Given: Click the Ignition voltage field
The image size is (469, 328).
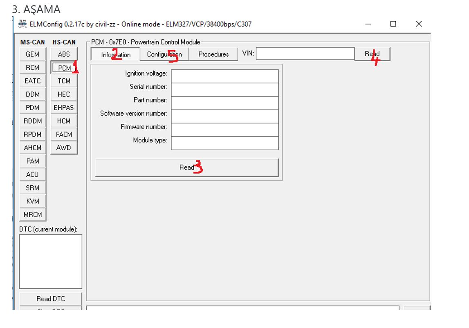Looking at the screenshot, I should pyautogui.click(x=224, y=76).
